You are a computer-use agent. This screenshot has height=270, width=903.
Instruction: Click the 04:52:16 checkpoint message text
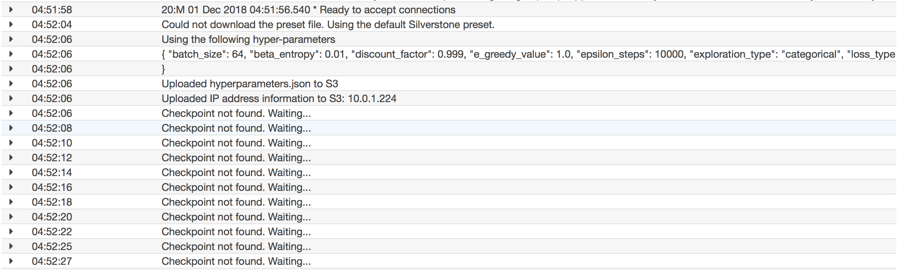236,188
